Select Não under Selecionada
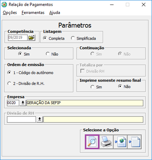Screen dimensions: 152x160 coord(52,54)
